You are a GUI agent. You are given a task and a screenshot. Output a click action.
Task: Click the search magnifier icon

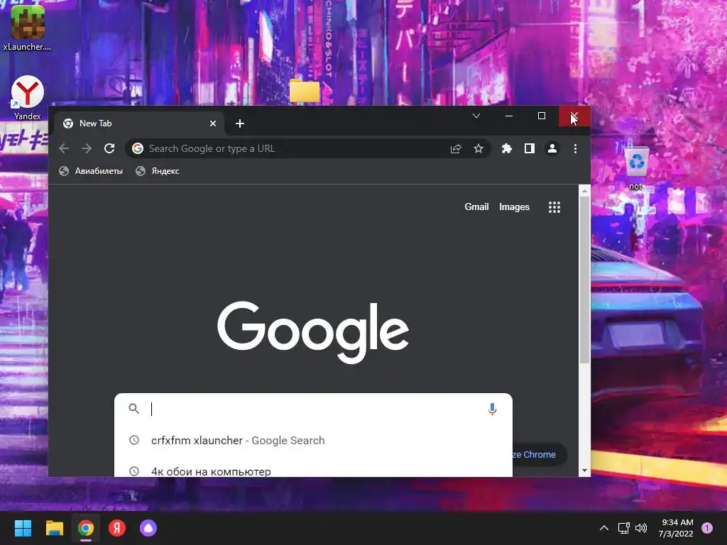click(134, 409)
